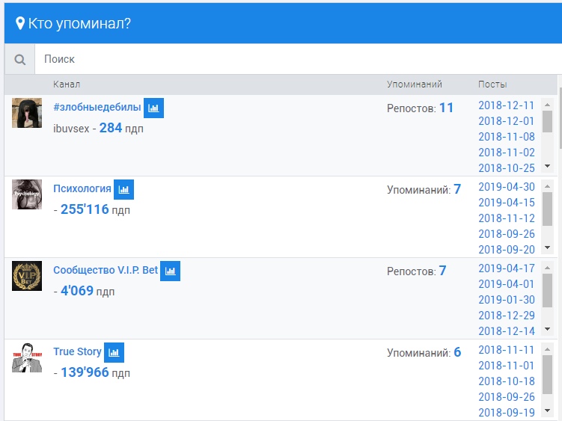562x421 pixels.
Task: Click the Канал column header
Action: [x=67, y=84]
